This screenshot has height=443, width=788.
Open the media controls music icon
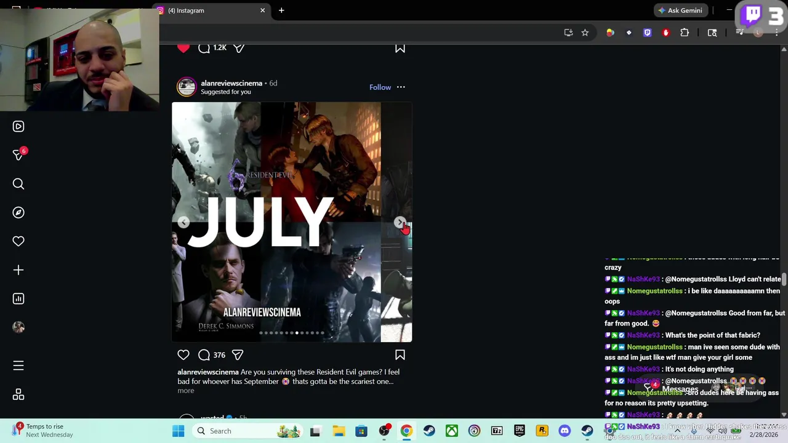click(739, 33)
